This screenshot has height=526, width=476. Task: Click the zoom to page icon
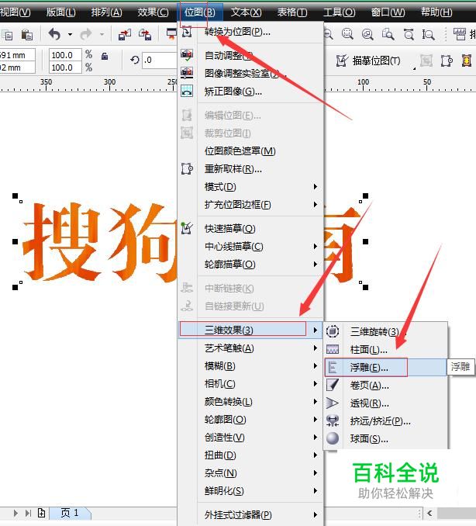(x=388, y=34)
